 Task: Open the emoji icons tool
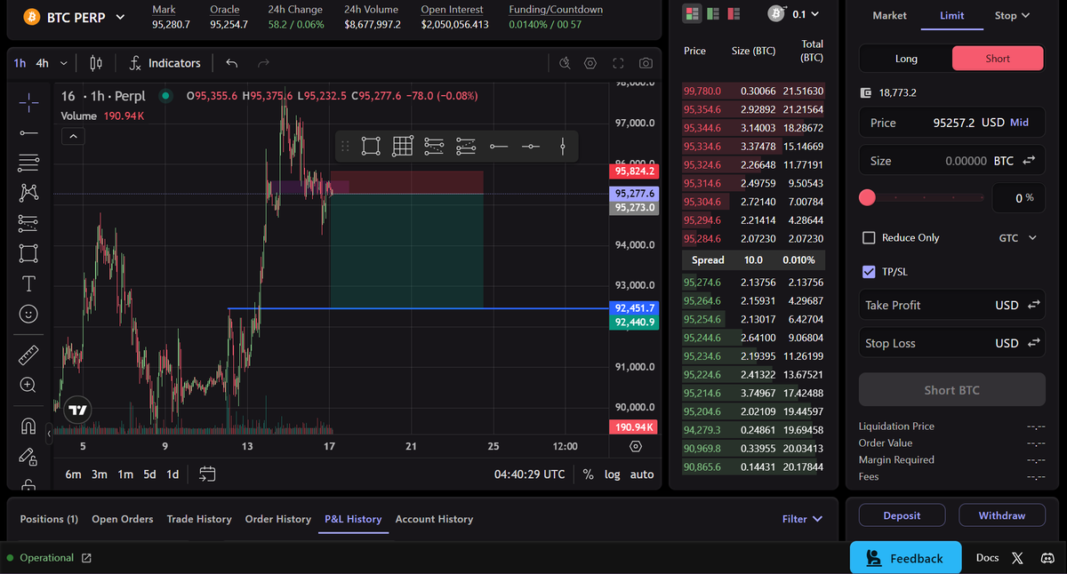[28, 314]
